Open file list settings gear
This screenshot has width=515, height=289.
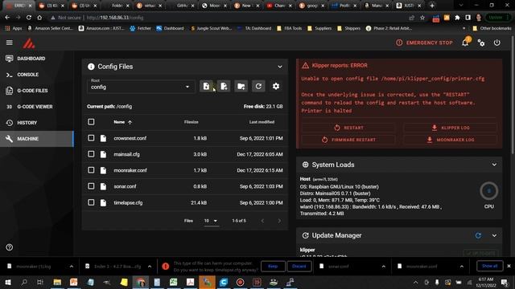coord(276,86)
